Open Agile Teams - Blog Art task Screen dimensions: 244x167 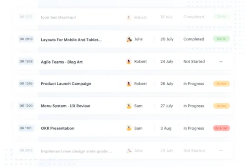pyautogui.click(x=62, y=62)
